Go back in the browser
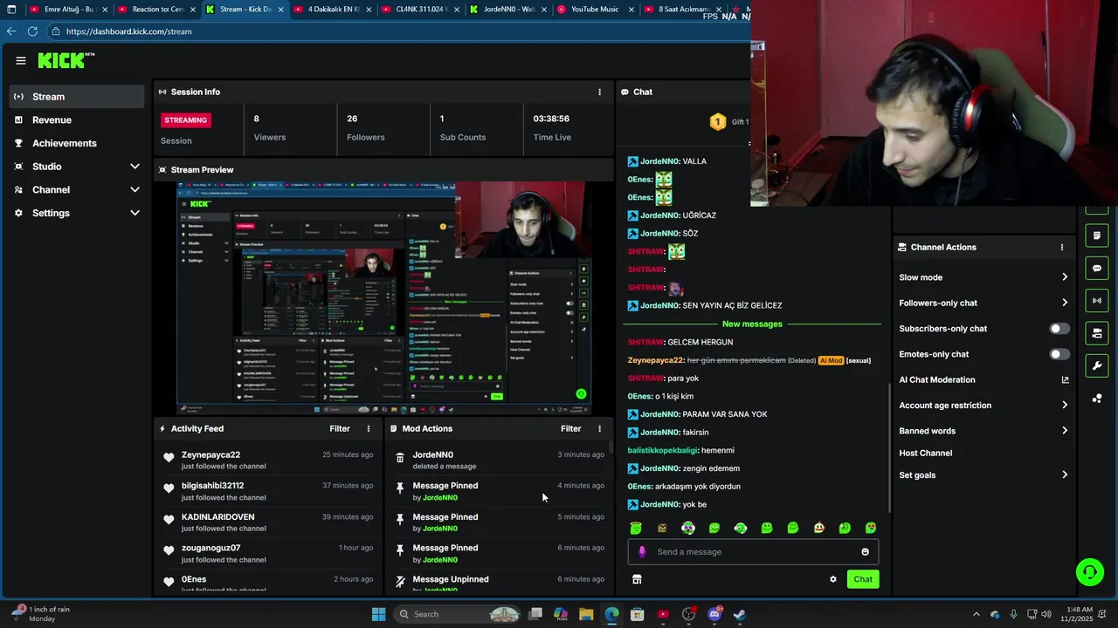 pos(10,31)
